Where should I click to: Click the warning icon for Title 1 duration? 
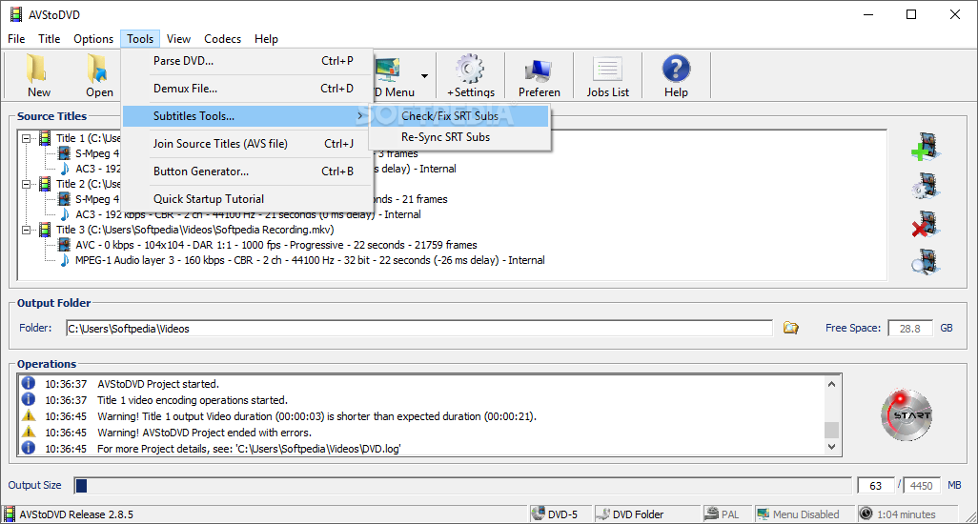pyautogui.click(x=29, y=415)
